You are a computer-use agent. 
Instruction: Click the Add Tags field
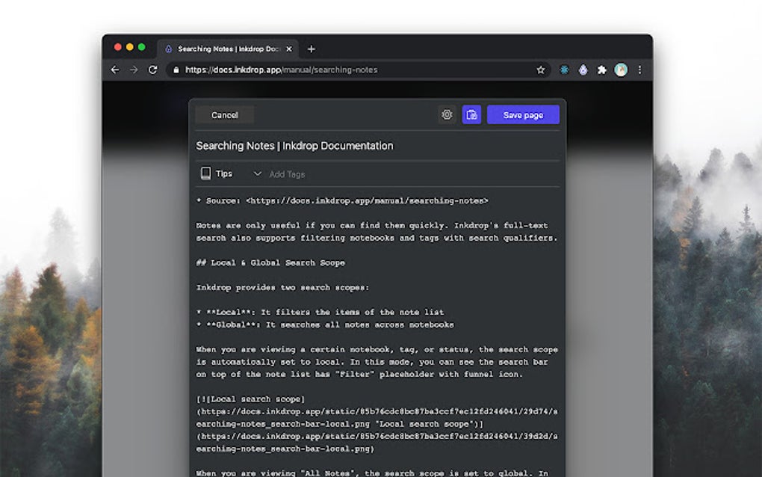(287, 173)
